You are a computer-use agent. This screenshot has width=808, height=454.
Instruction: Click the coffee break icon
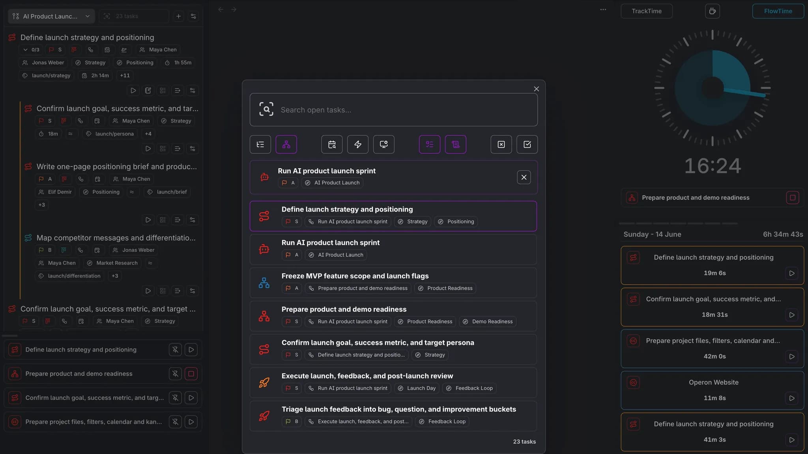tap(712, 11)
